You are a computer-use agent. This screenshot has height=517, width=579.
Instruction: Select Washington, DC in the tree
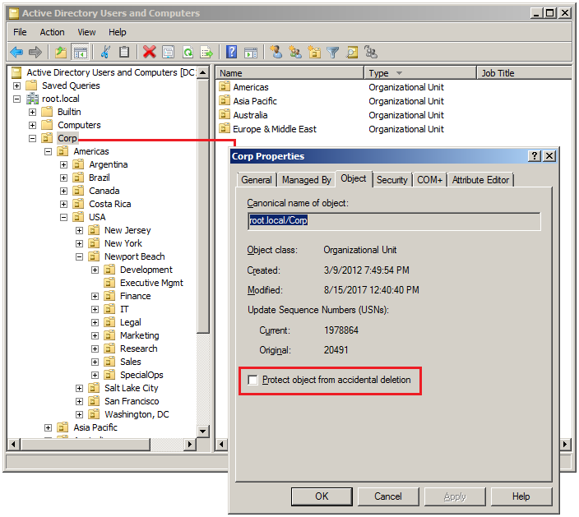137,414
